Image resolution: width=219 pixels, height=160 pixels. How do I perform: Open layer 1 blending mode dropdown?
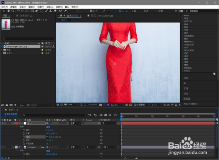75,123
